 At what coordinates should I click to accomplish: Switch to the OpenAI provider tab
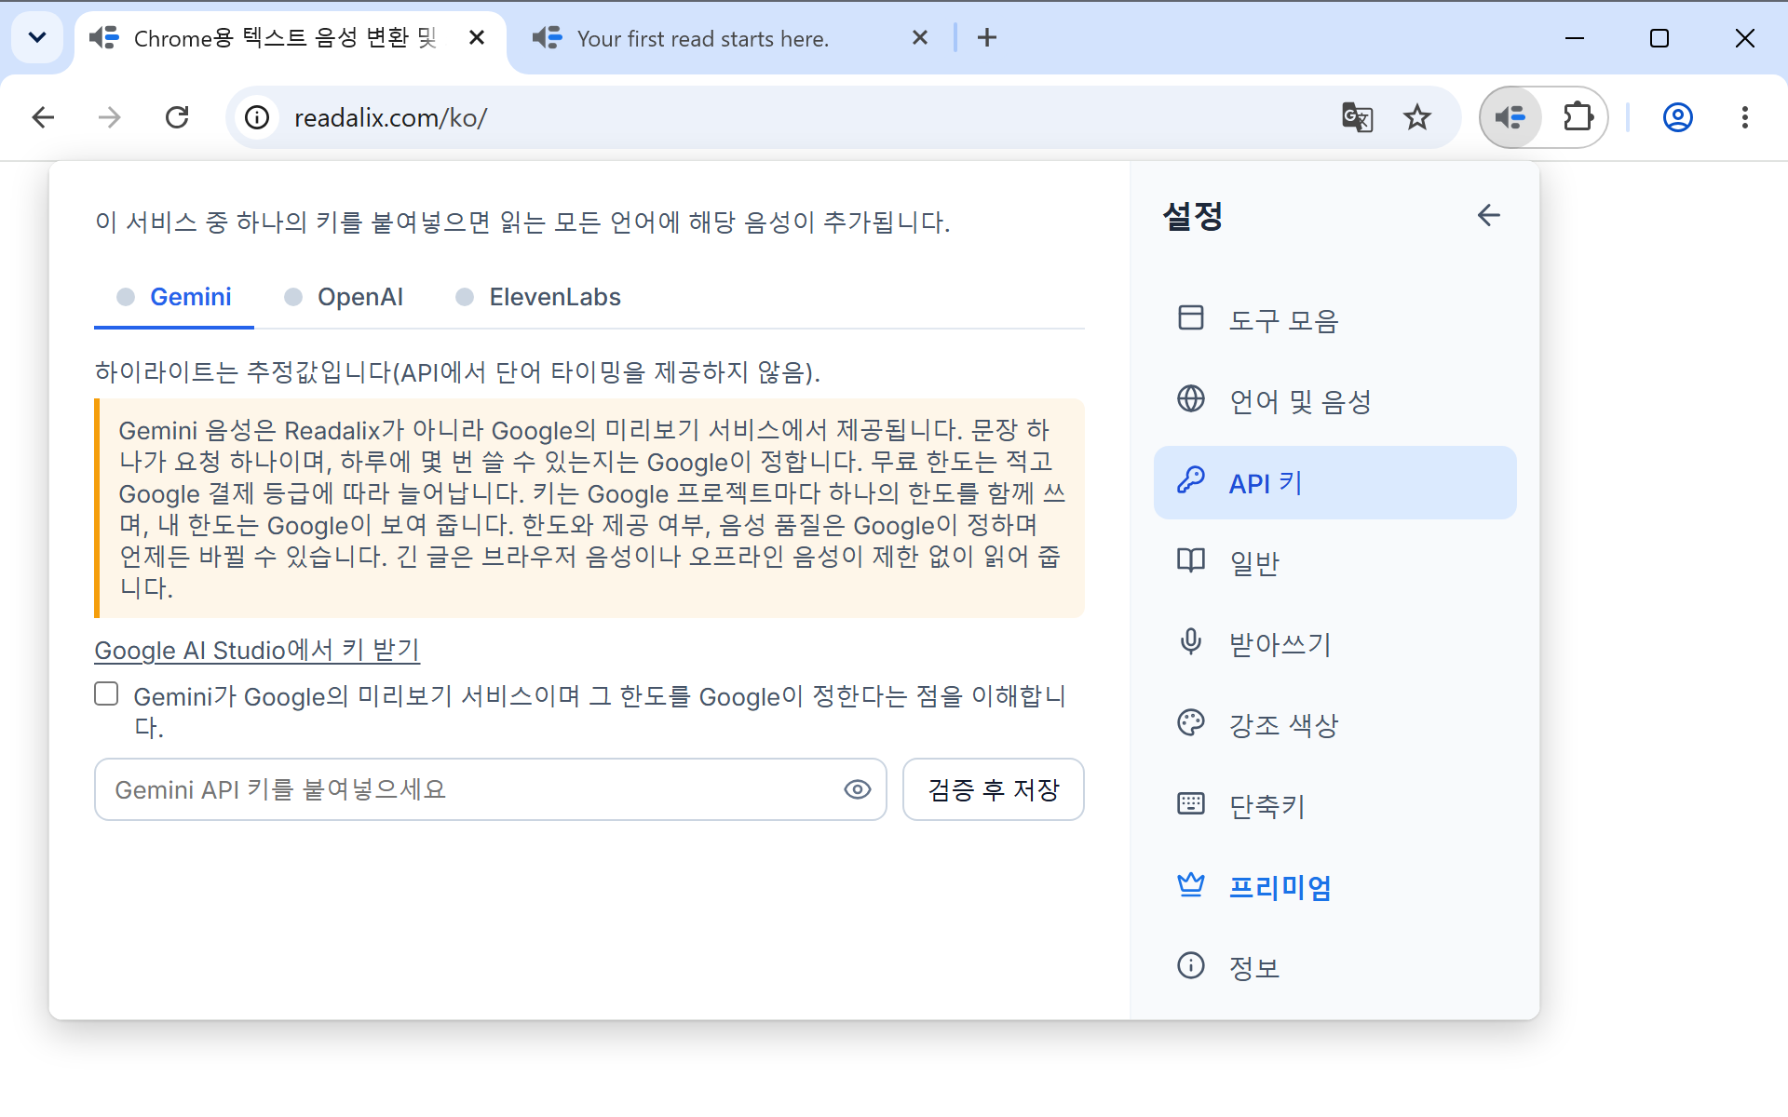pos(344,297)
